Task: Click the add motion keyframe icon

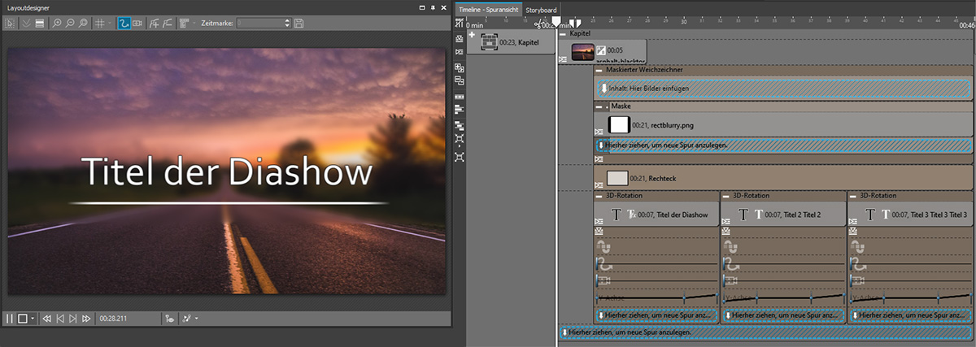Action: click(155, 24)
